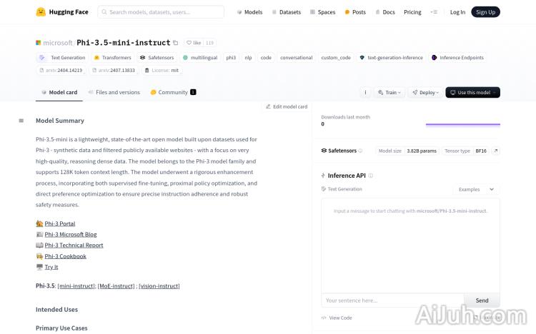
Task: Switch to the Files and versions tab
Action: pyautogui.click(x=114, y=92)
